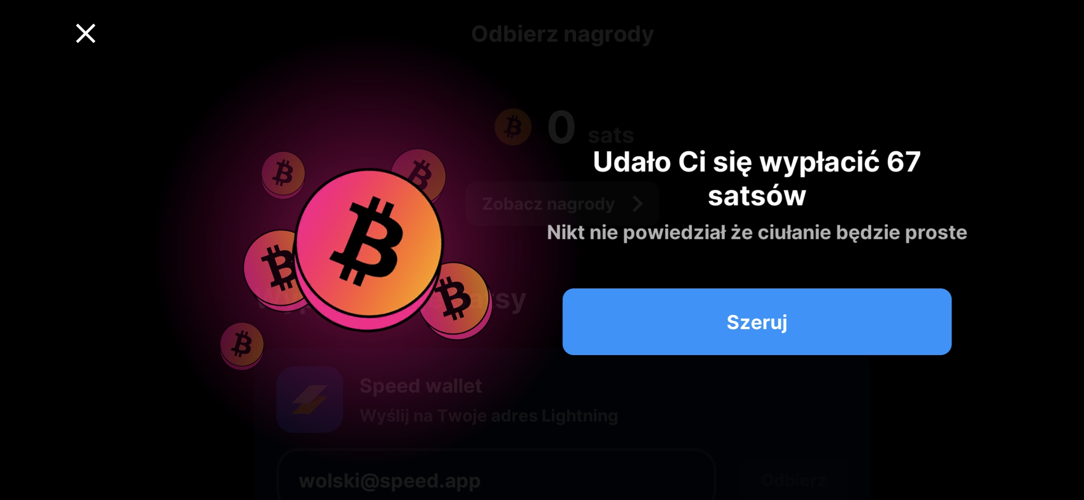The height and width of the screenshot is (500, 1084).
Task: Select the Speed wallet option label
Action: [x=421, y=386]
